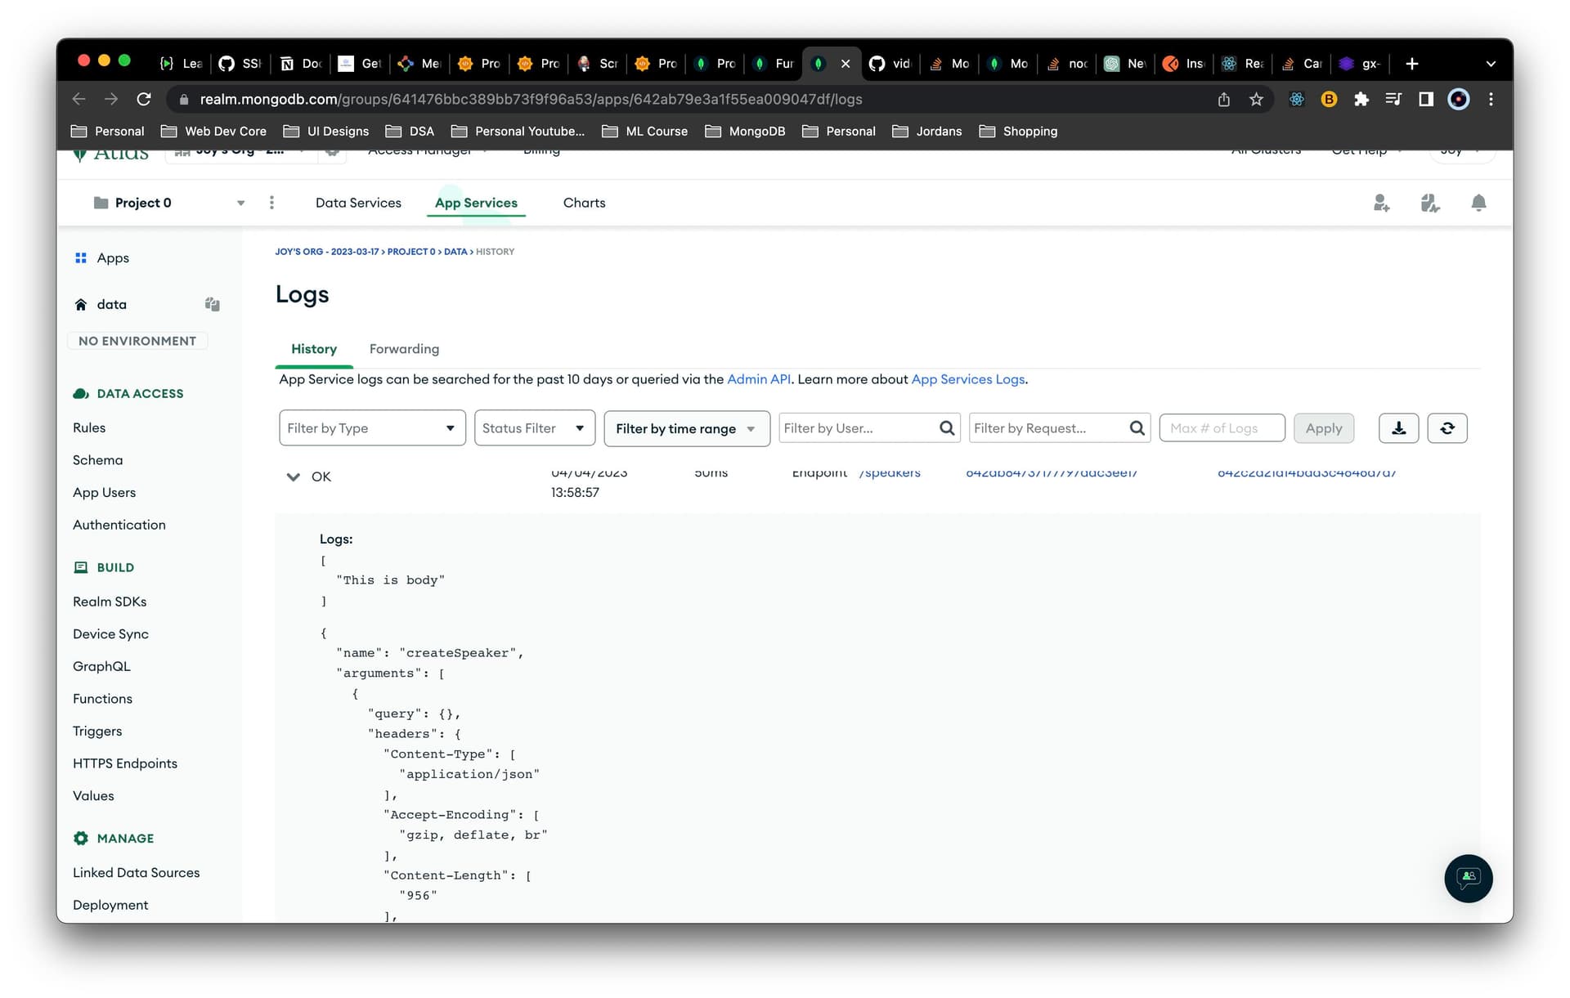The height and width of the screenshot is (998, 1570).
Task: Click the copy app ID icon beside data
Action: point(212,304)
